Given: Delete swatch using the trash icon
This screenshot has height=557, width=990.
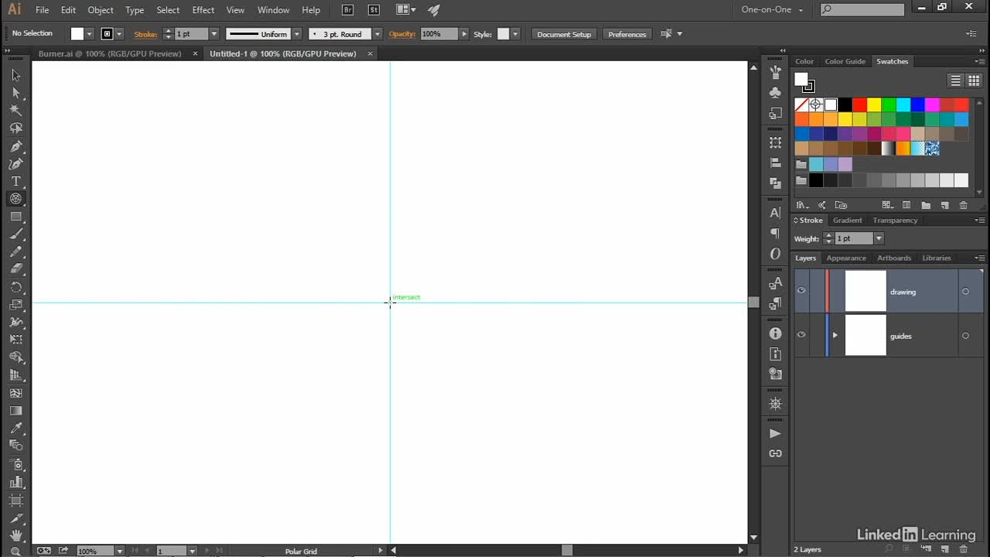Looking at the screenshot, I should [x=963, y=205].
